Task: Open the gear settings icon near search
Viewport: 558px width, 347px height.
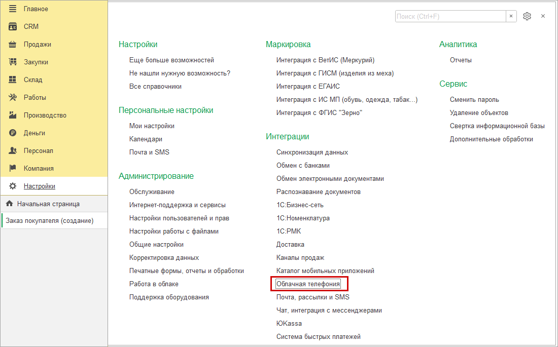Action: pos(527,16)
